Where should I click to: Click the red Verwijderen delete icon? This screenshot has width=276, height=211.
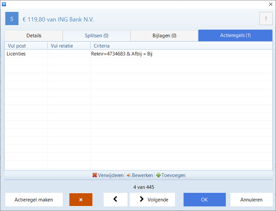coord(95,175)
